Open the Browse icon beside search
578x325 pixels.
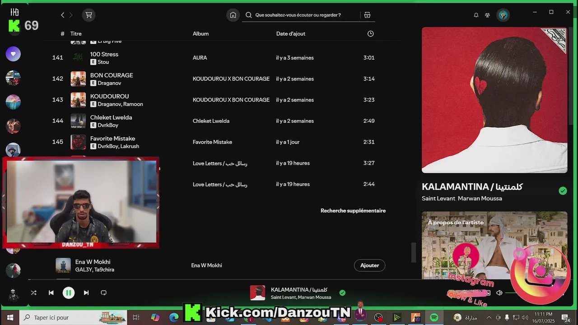(x=367, y=15)
